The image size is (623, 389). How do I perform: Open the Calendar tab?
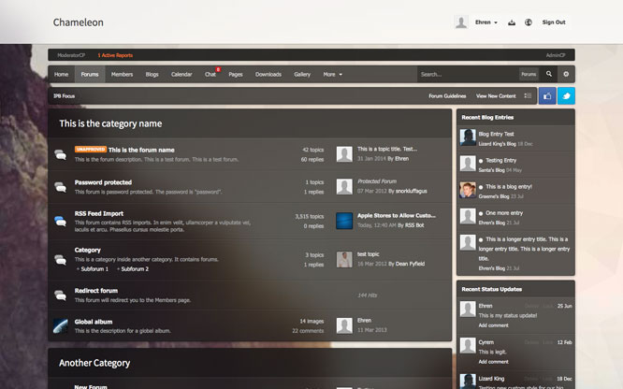(x=181, y=74)
